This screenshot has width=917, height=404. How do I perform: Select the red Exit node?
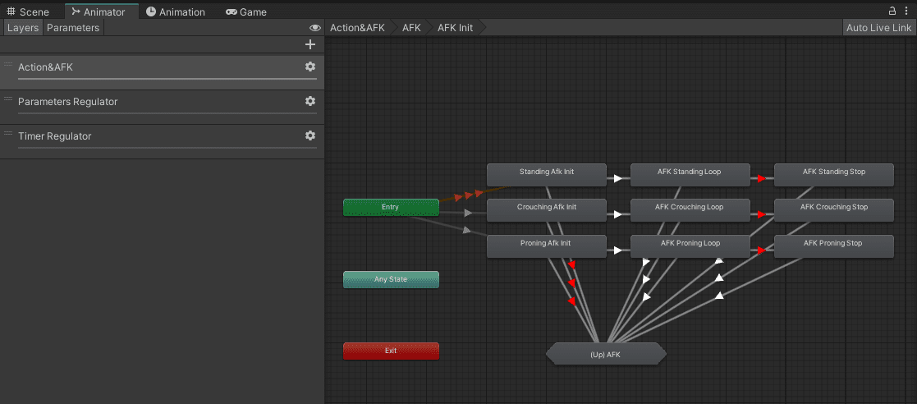pos(391,351)
